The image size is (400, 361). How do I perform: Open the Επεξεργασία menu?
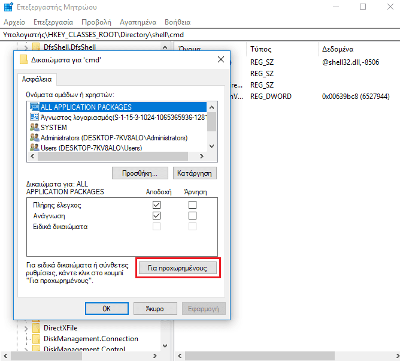click(x=53, y=22)
